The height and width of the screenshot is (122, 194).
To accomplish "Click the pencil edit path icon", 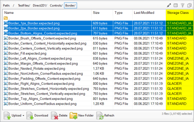I will pyautogui.click(x=169, y=5).
